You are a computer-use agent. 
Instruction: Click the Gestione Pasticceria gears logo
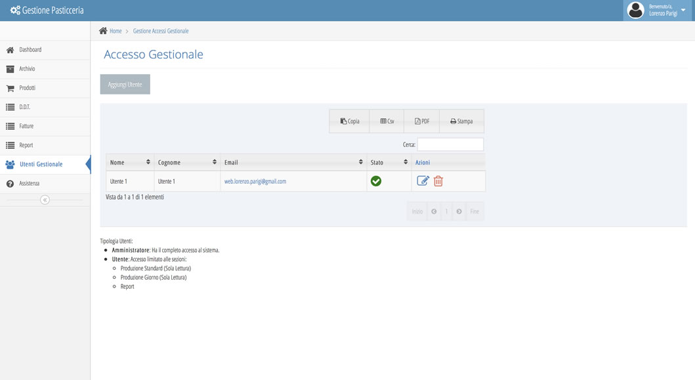(x=15, y=11)
